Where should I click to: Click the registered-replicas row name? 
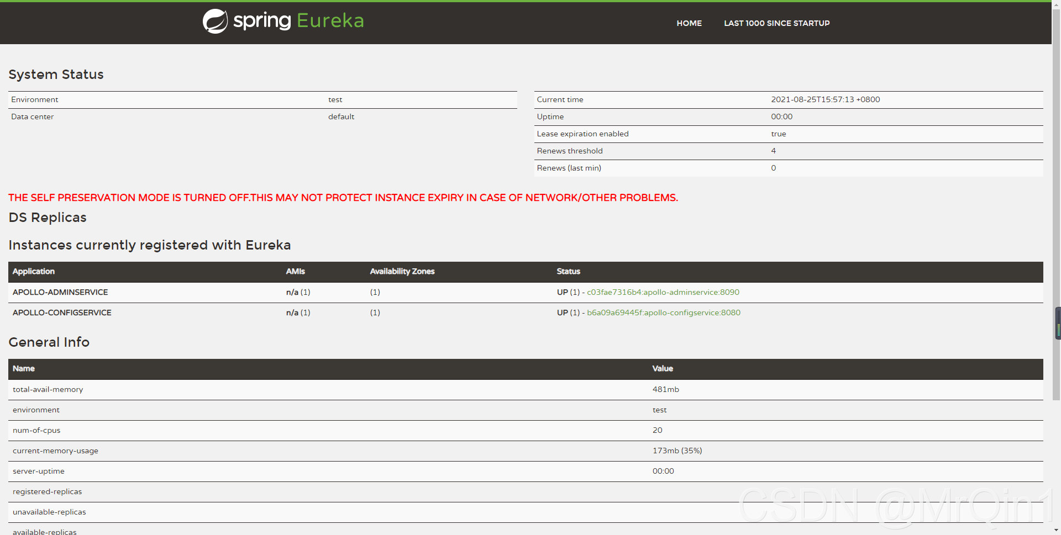click(x=47, y=491)
